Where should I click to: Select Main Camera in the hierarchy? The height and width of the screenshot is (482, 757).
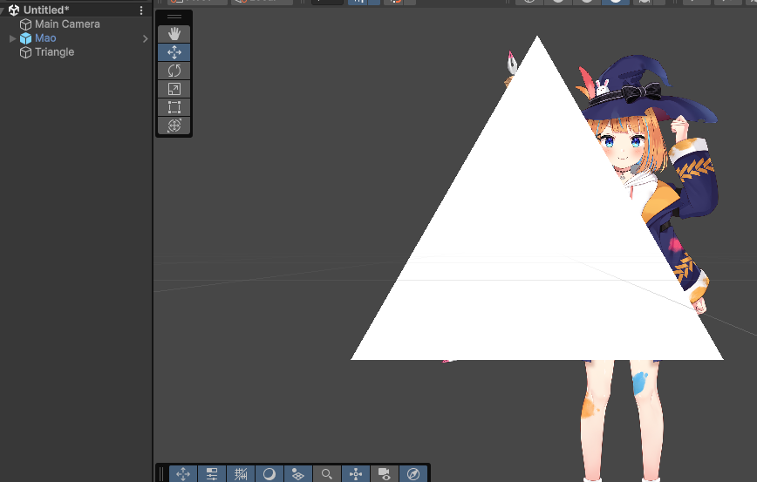(67, 24)
